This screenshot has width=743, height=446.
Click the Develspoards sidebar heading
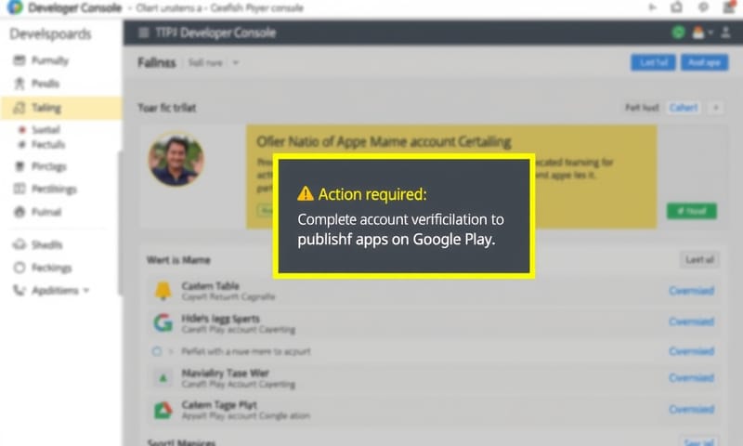click(50, 34)
